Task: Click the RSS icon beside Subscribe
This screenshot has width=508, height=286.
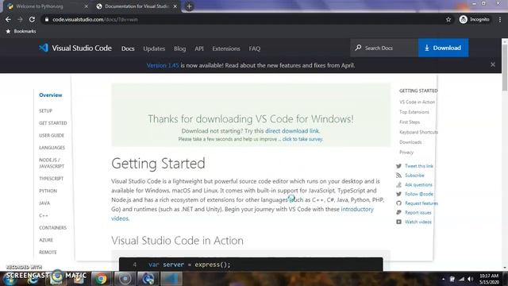Action: [398, 176]
